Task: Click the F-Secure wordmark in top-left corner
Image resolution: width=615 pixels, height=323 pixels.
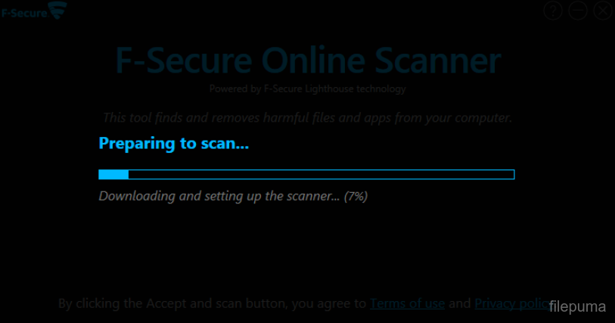Action: pyautogui.click(x=23, y=12)
